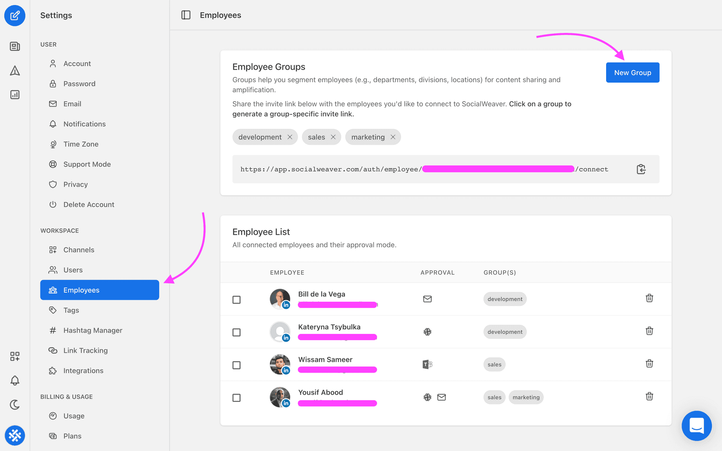
Task: Open the news feed icon in left rail
Action: click(x=15, y=46)
